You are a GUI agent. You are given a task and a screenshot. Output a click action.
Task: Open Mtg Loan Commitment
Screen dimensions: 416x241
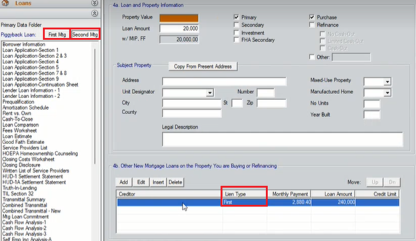pyautogui.click(x=25, y=216)
